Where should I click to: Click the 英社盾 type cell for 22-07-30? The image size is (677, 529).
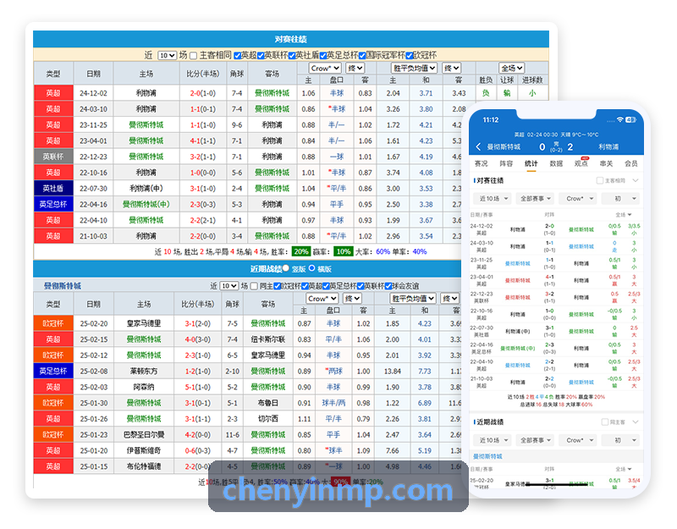53,188
